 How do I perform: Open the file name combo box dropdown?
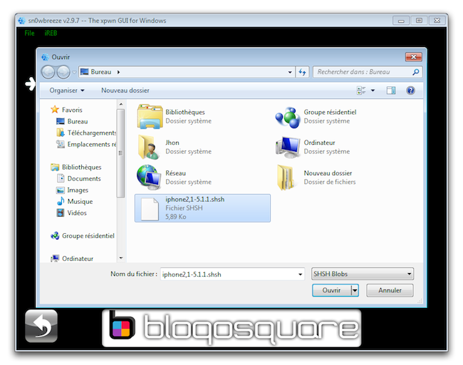301,274
